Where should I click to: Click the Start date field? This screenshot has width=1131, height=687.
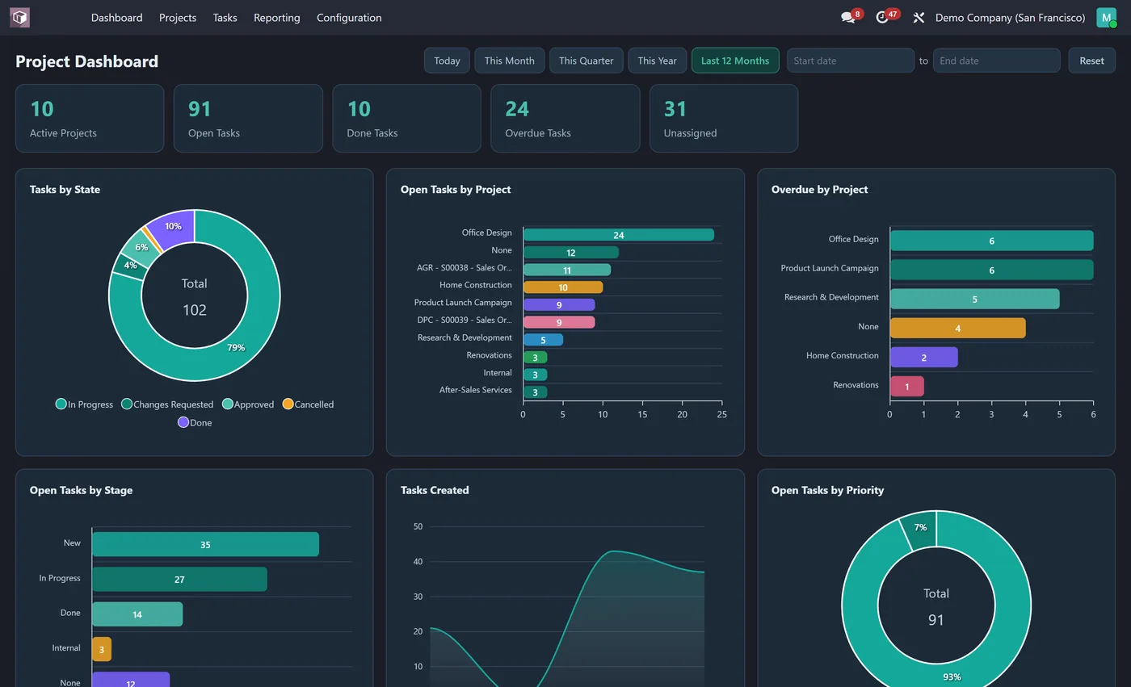coord(850,61)
